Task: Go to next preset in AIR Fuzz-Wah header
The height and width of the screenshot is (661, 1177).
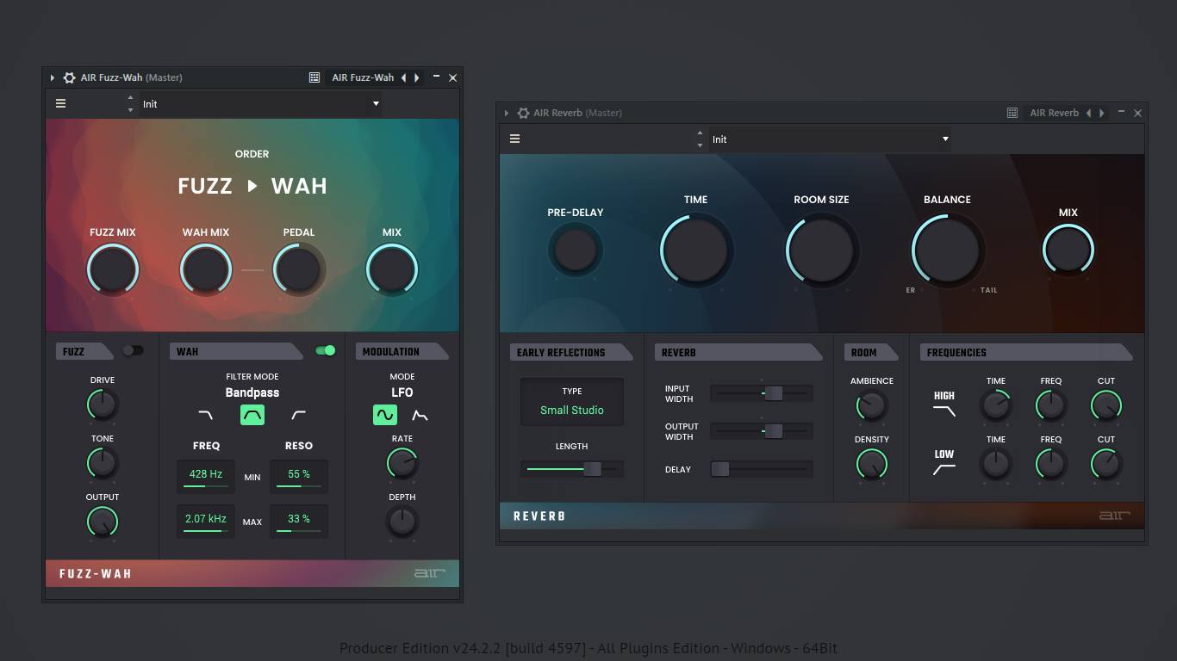Action: coord(417,77)
